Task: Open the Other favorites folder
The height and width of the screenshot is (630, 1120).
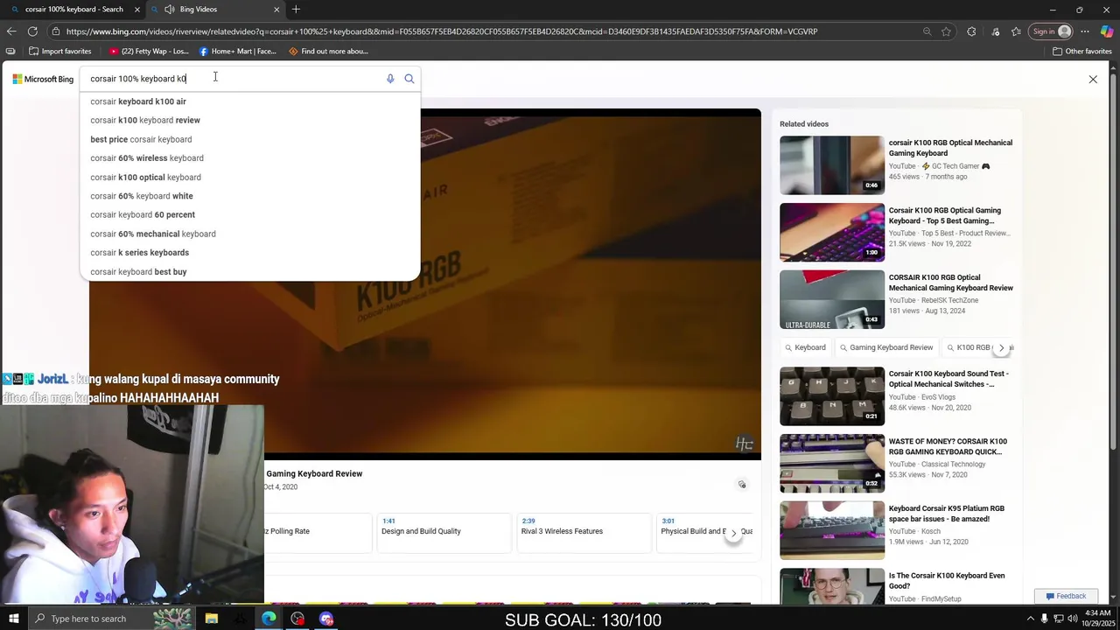Action: pos(1081,52)
